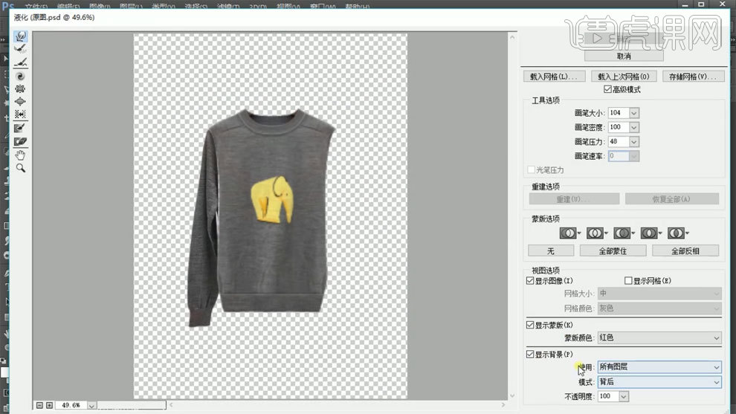
Task: Open the 模式 dropdown showing 背后
Action: click(x=659, y=382)
